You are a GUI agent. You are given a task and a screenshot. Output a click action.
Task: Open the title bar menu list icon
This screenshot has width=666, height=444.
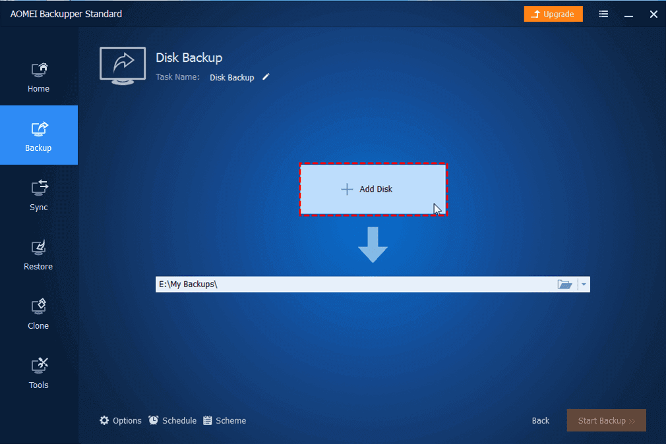click(x=603, y=14)
